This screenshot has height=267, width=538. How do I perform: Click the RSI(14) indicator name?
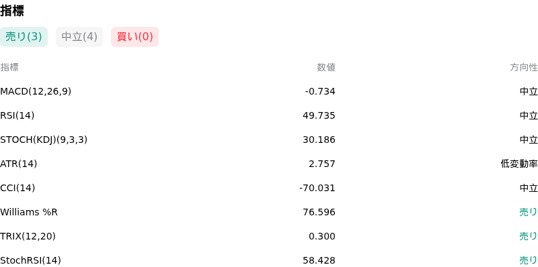(x=17, y=116)
